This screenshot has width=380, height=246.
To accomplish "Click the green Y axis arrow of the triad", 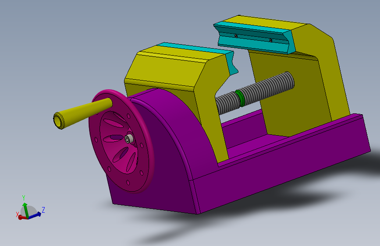I will click(x=25, y=210).
